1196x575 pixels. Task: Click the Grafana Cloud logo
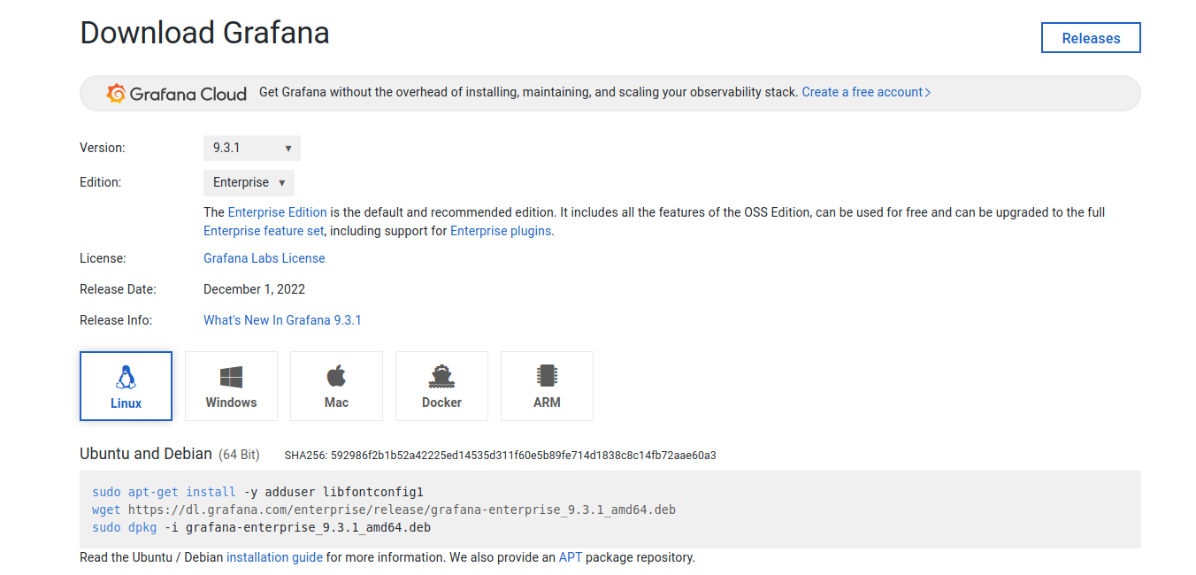[176, 92]
